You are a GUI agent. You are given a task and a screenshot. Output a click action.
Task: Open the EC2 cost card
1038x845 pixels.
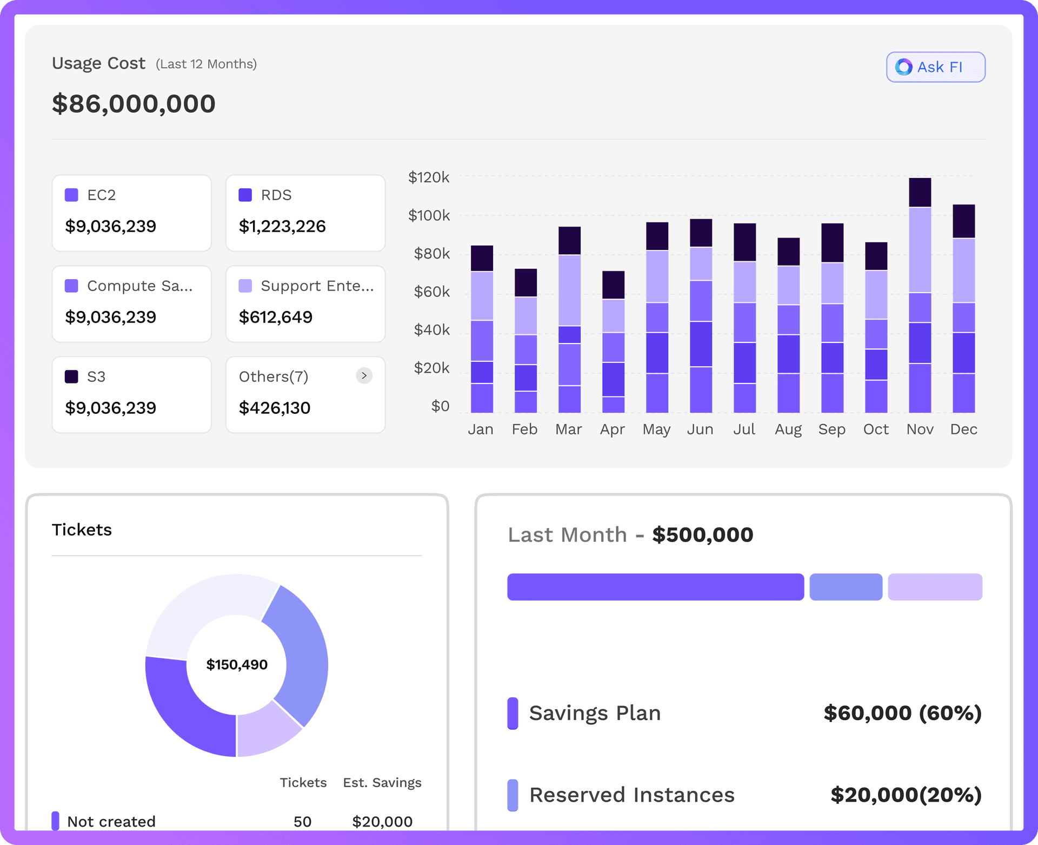131,213
